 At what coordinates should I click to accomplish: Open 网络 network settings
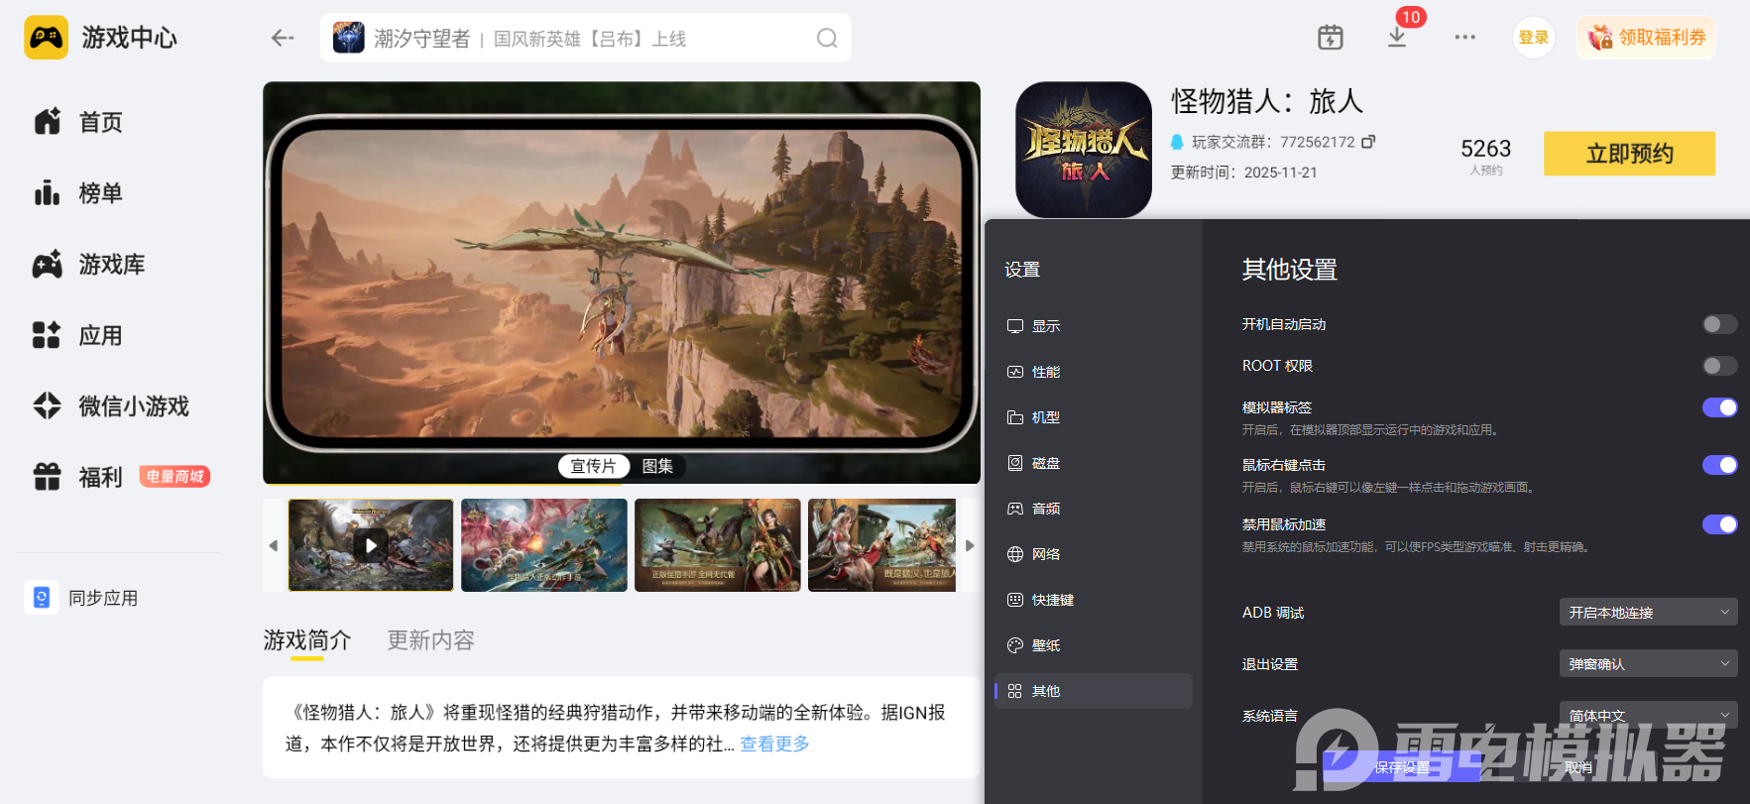1094,554
